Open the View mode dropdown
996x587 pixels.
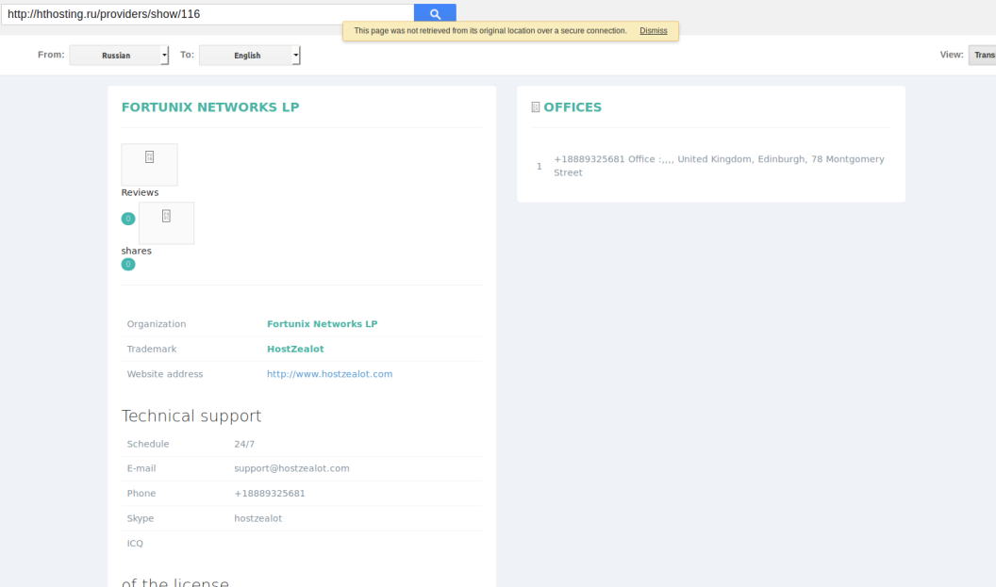[983, 55]
